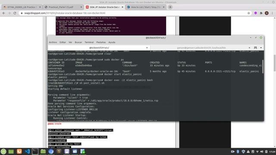This screenshot has height=155, width=276.
Task: Open the Terminal menu in menu bar
Action: 89,42
